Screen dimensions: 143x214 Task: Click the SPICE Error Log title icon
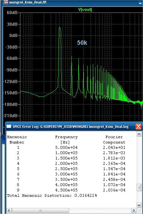9,126
